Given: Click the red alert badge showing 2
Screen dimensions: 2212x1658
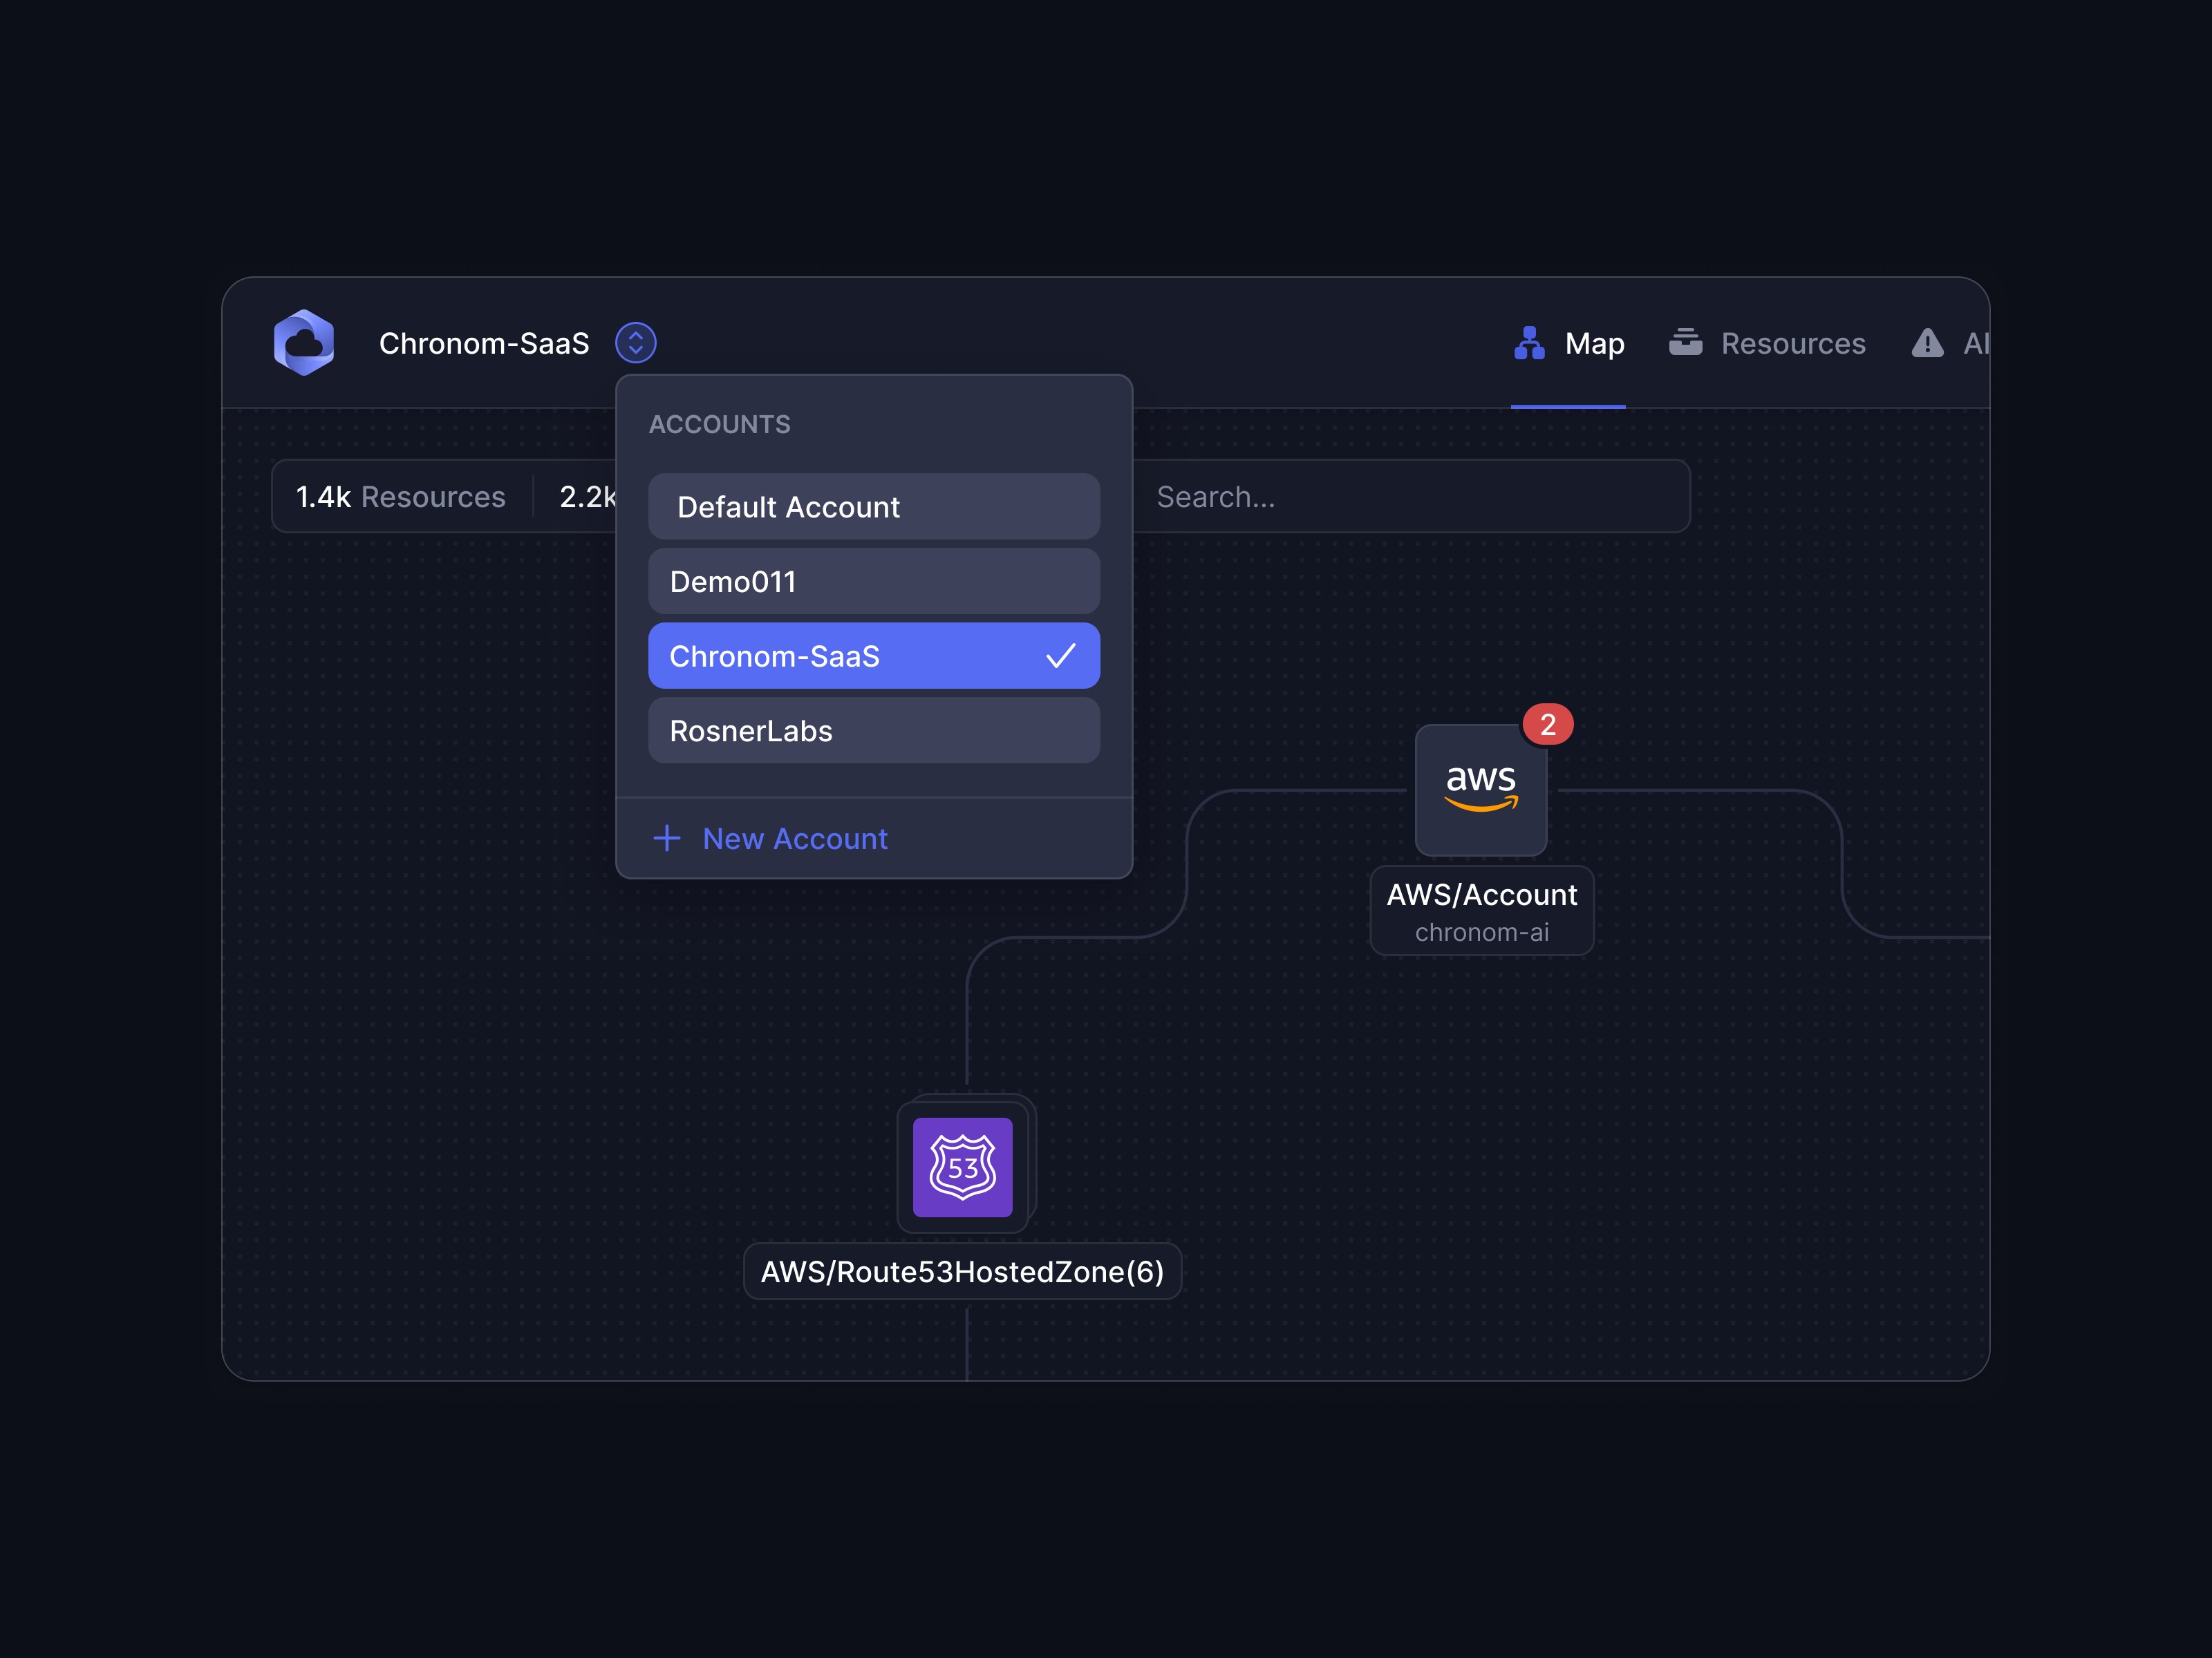Looking at the screenshot, I should (1548, 725).
